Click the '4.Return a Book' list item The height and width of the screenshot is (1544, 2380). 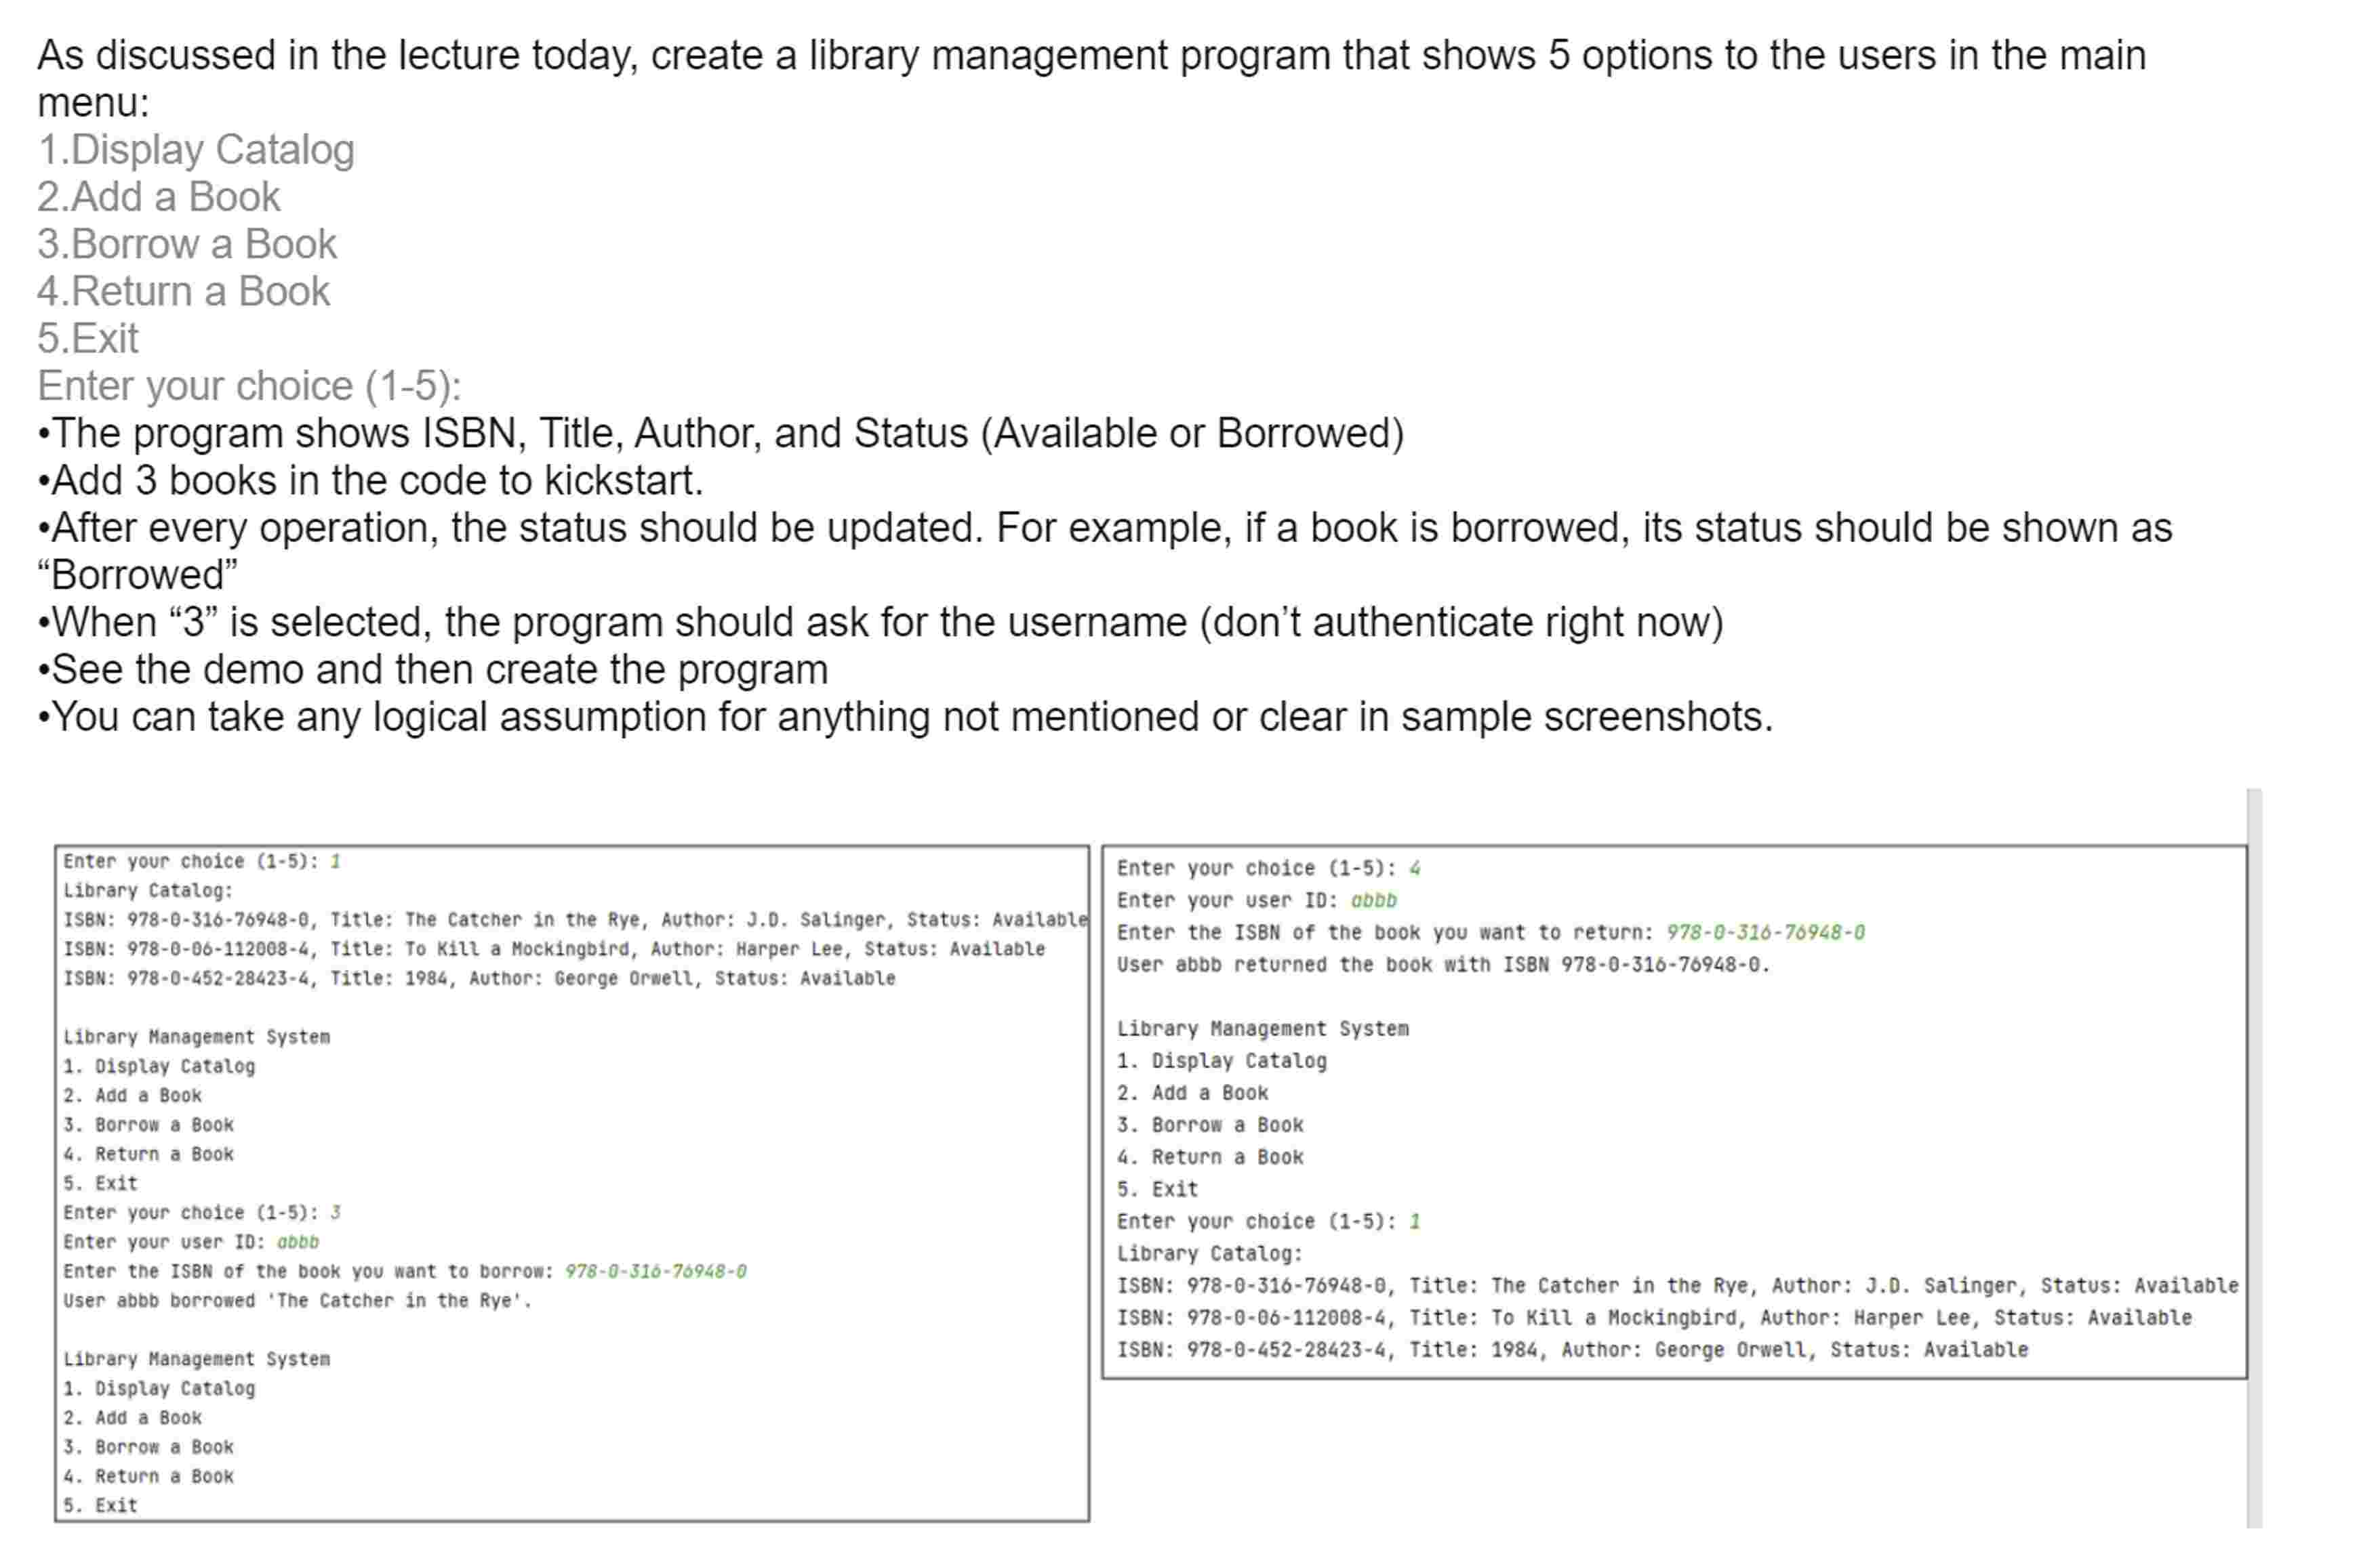pyautogui.click(x=183, y=291)
